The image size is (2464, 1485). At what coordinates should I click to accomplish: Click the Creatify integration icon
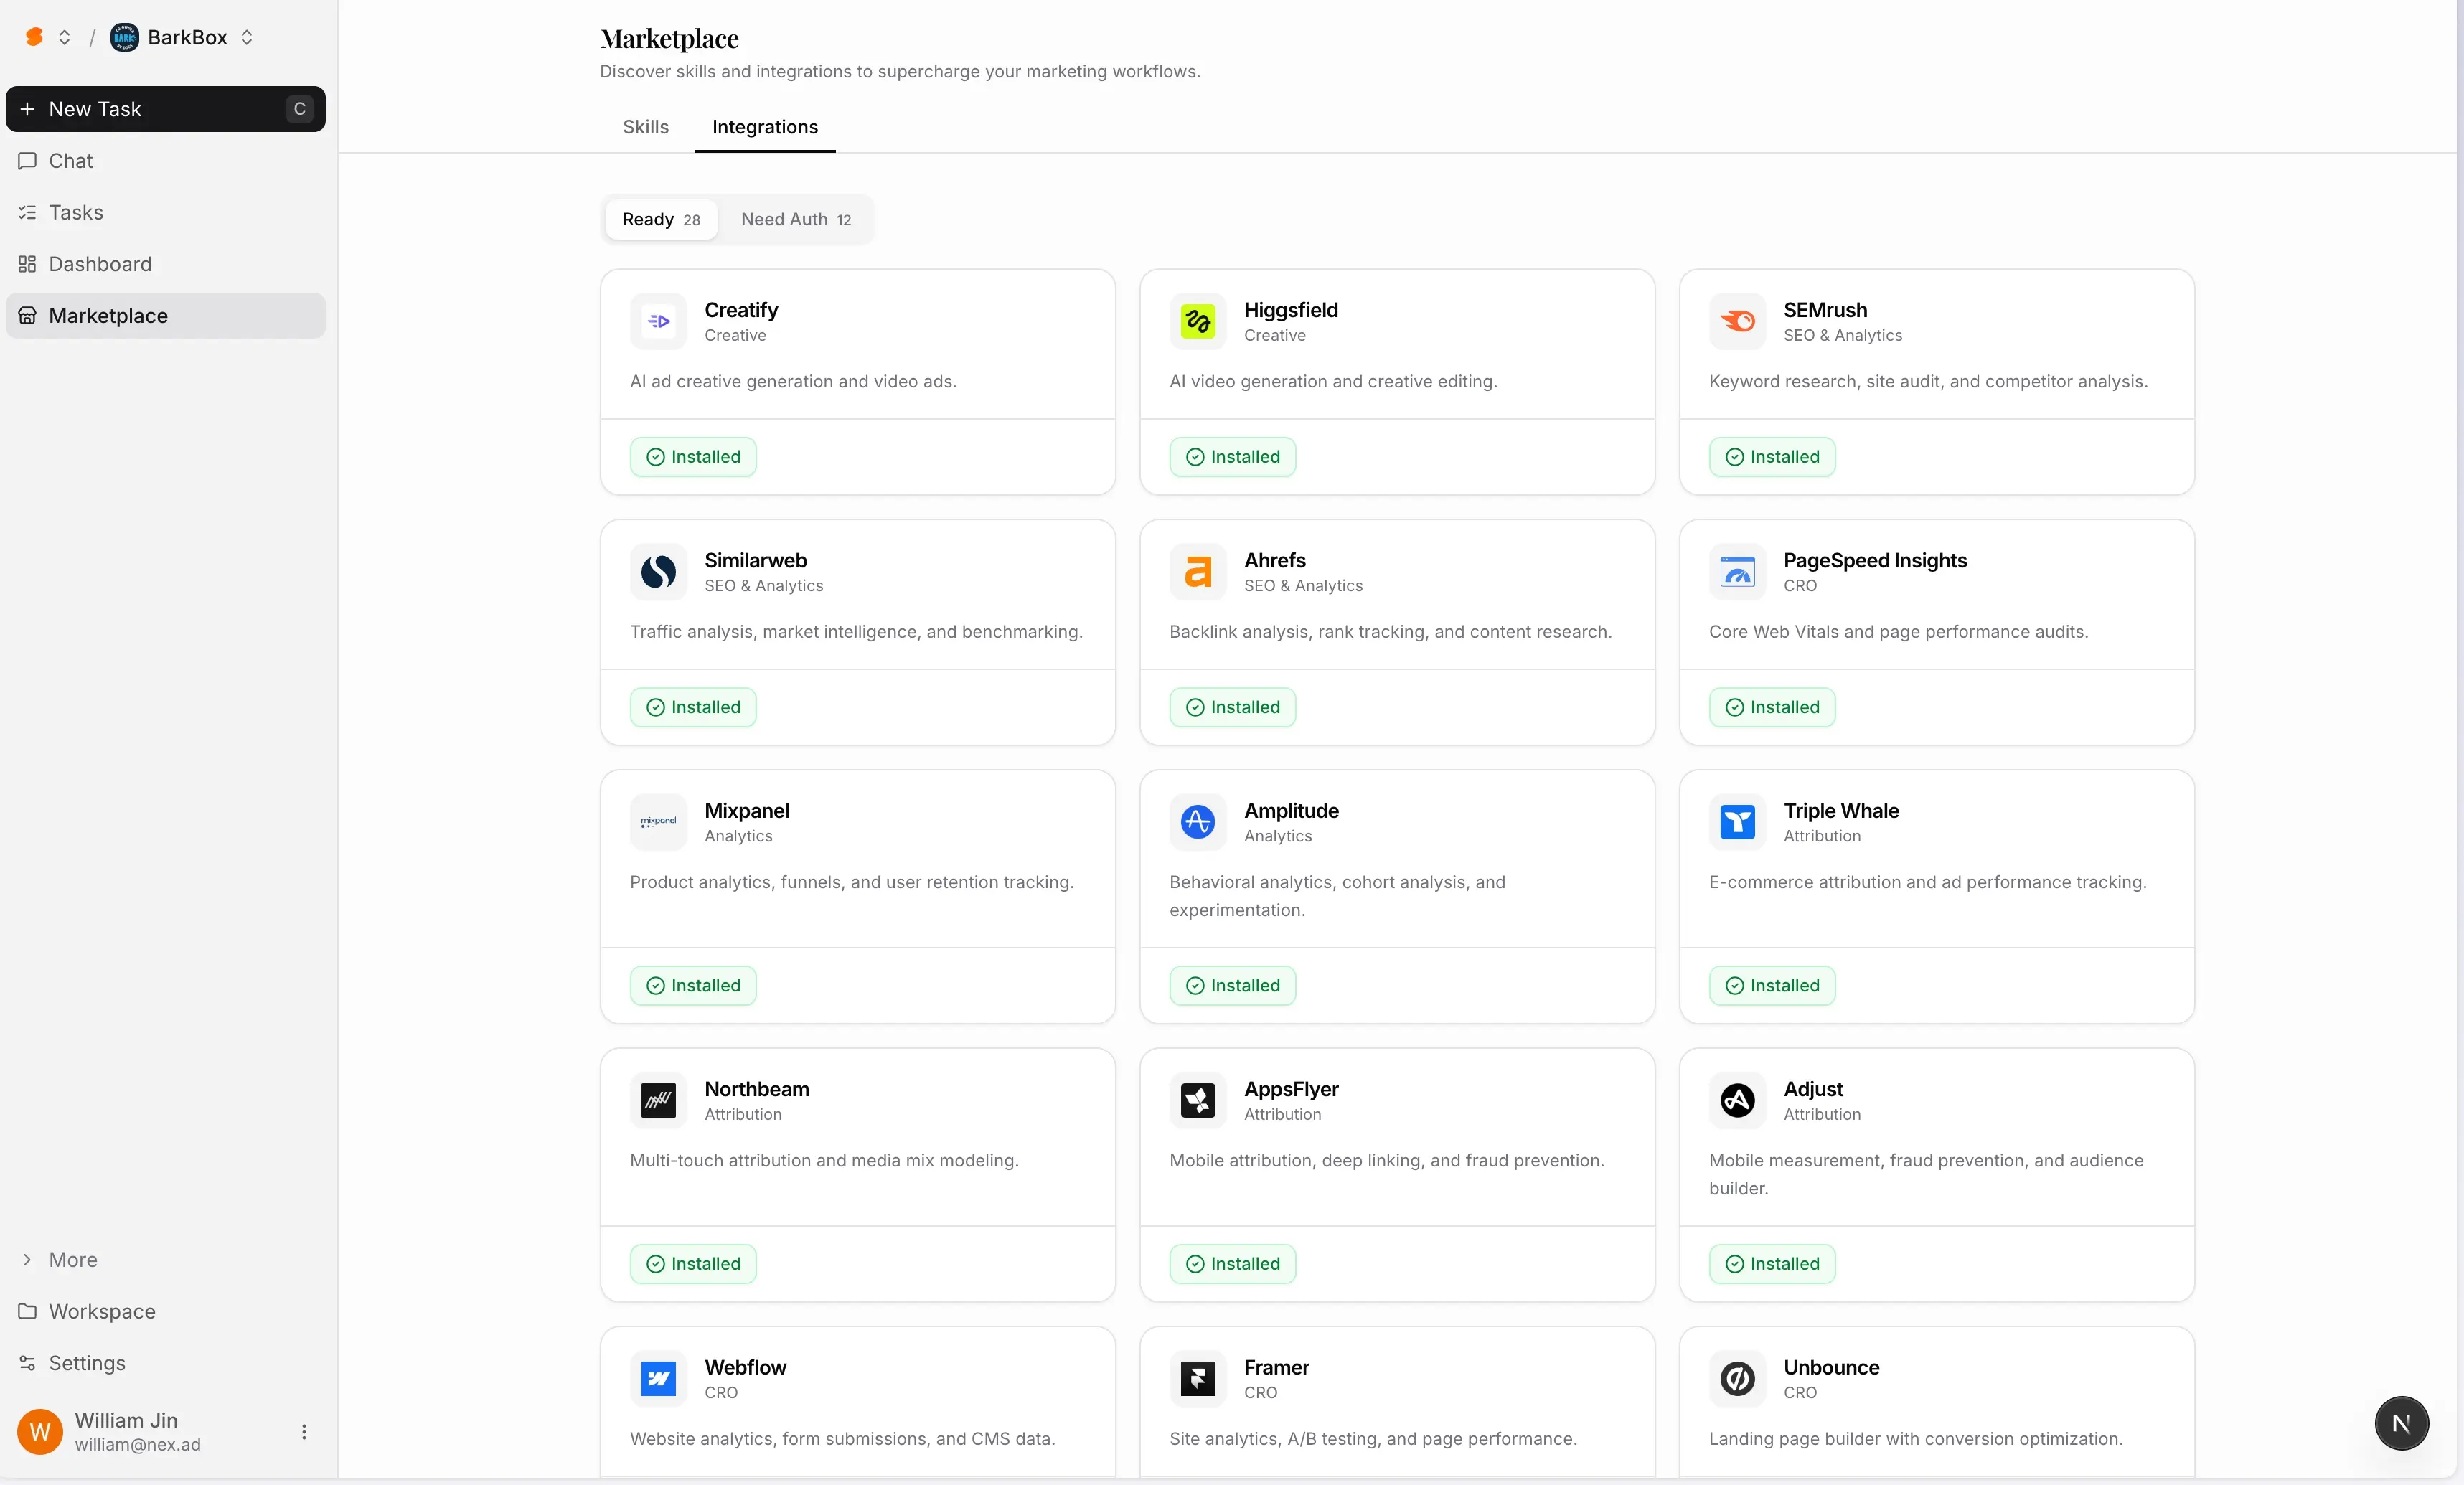click(x=658, y=321)
